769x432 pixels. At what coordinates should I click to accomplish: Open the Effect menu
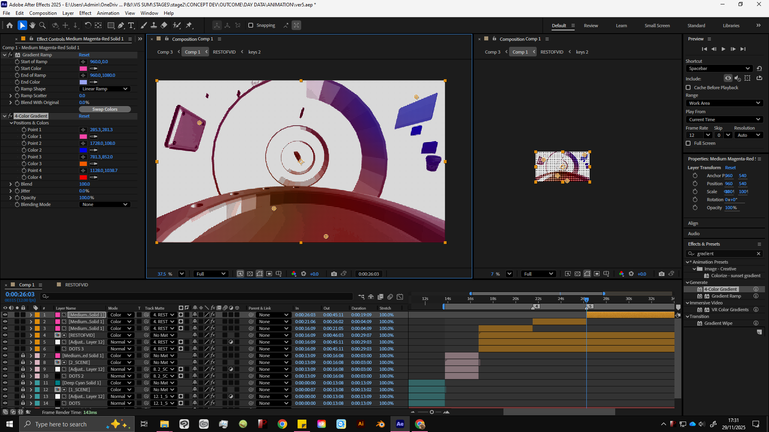85,13
